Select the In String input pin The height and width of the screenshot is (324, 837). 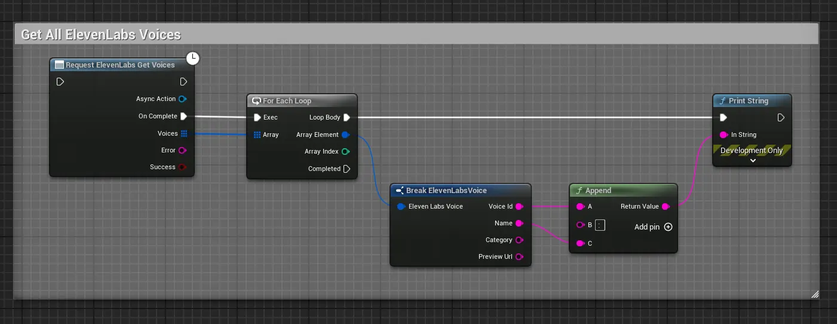tap(723, 135)
